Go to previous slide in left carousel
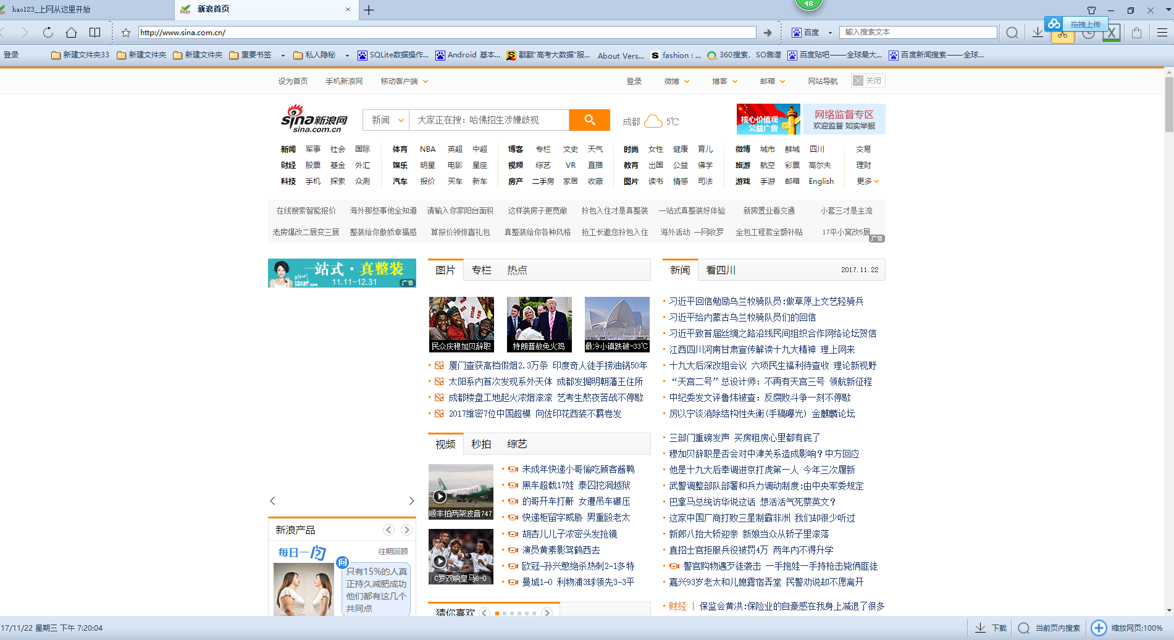 click(x=272, y=501)
